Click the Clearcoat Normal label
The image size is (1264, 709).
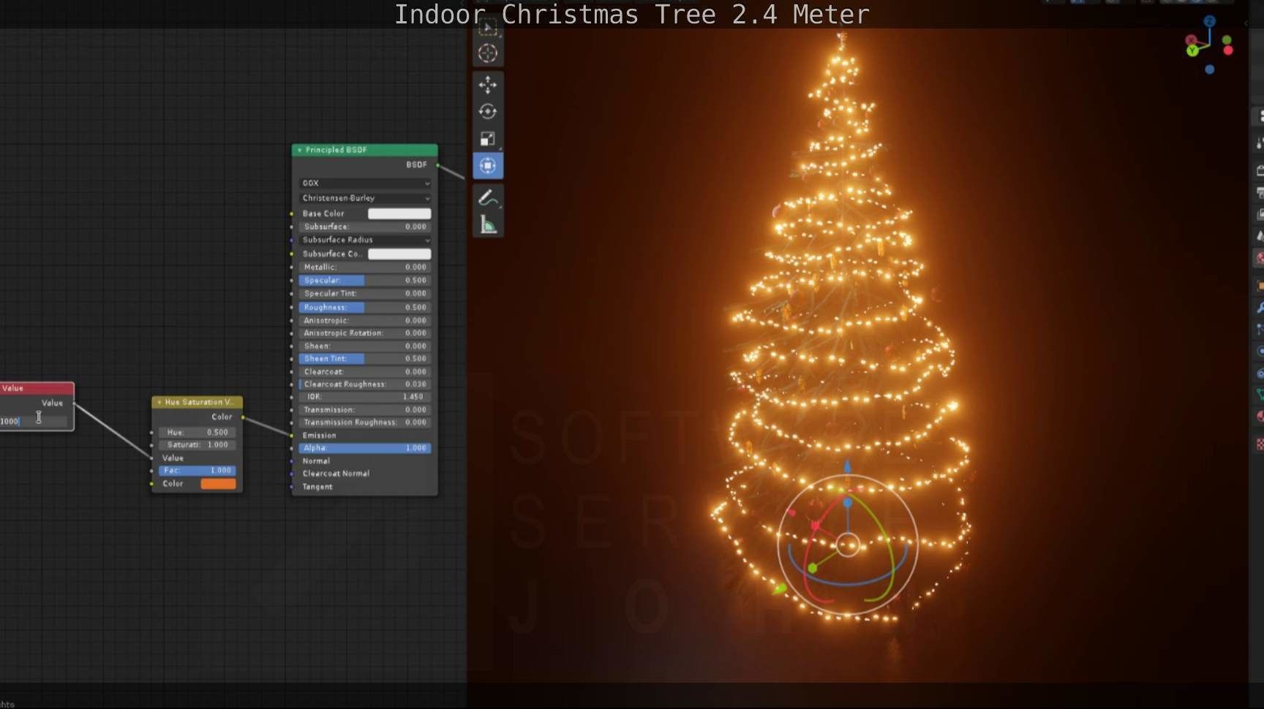point(336,474)
